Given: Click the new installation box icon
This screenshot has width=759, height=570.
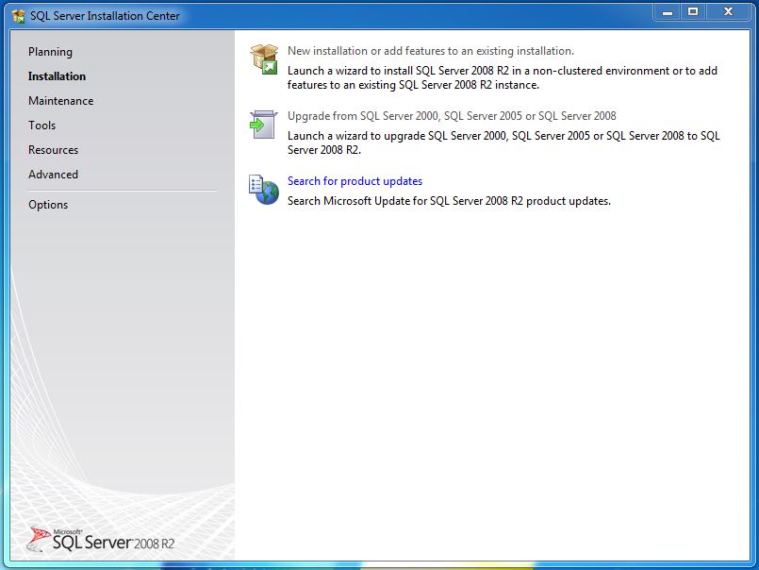Looking at the screenshot, I should [264, 59].
